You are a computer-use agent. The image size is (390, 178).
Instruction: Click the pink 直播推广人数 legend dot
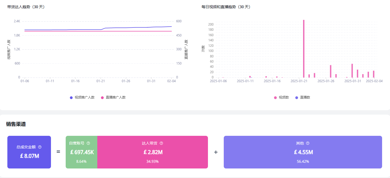pyautogui.click(x=102, y=97)
